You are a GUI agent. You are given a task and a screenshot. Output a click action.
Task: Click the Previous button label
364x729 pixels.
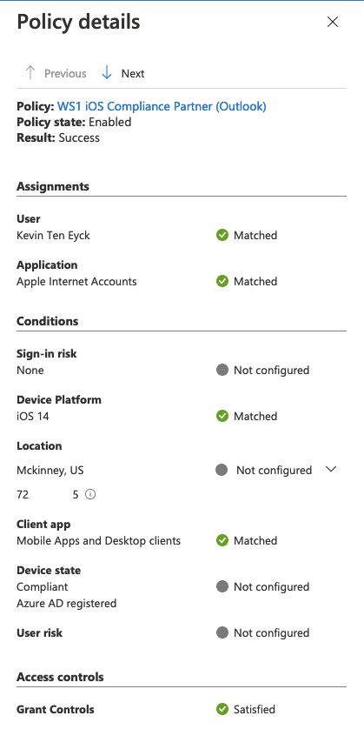[65, 73]
